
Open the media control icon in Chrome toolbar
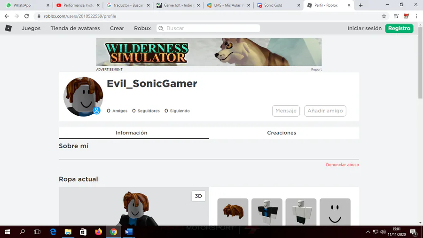point(396,16)
